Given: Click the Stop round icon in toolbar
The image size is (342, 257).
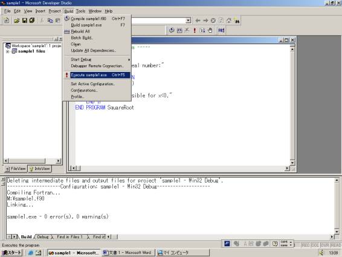Looking at the screenshot, I should pyautogui.click(x=213, y=21).
